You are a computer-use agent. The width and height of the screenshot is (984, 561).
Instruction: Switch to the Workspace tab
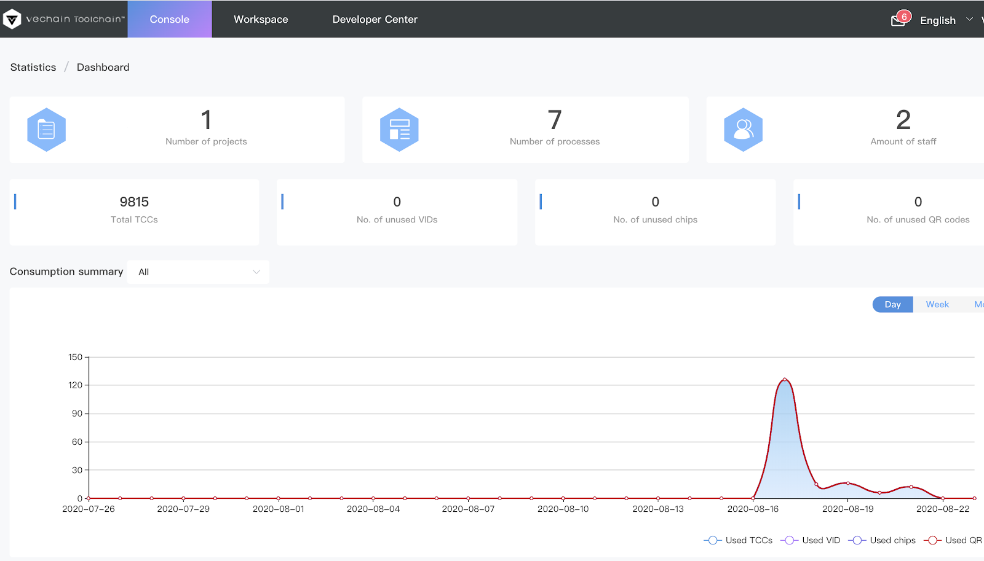click(x=261, y=19)
